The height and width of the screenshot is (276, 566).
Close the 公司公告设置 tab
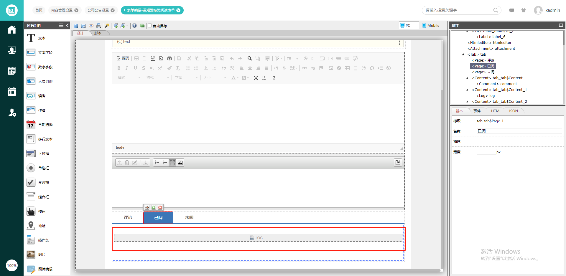113,10
